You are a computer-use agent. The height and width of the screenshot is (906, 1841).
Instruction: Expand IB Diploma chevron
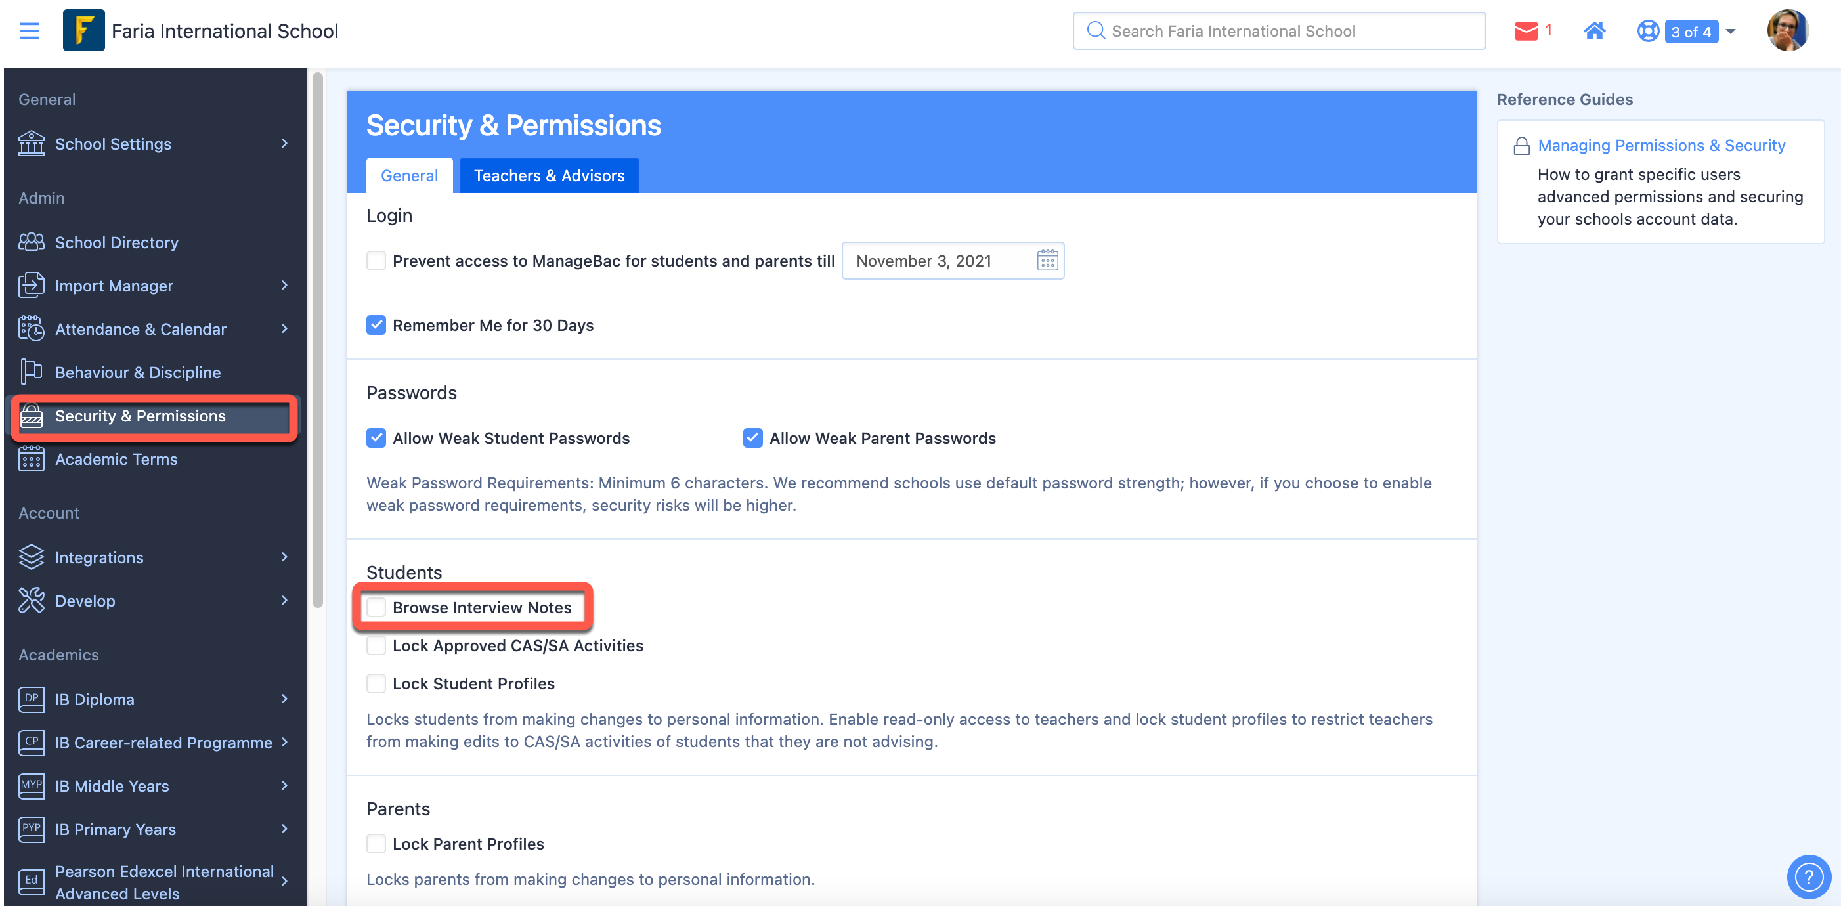pos(284,699)
